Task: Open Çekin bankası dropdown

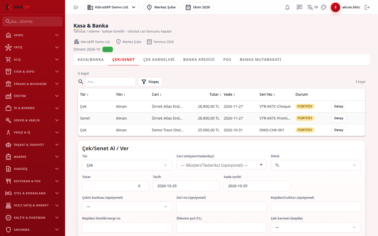Action: (x=127, y=207)
